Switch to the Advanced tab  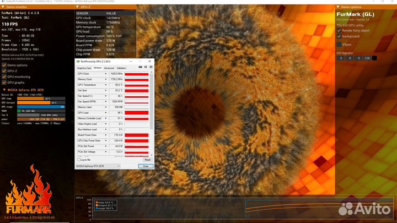pos(109,68)
